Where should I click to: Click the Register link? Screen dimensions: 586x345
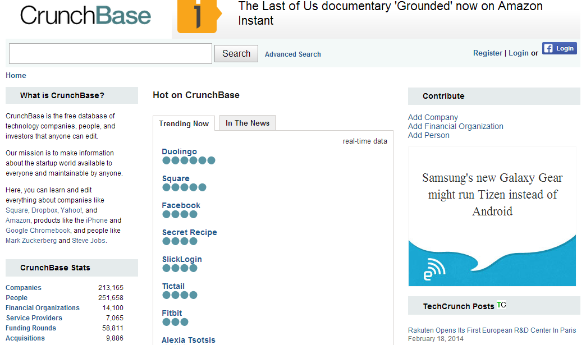point(487,53)
